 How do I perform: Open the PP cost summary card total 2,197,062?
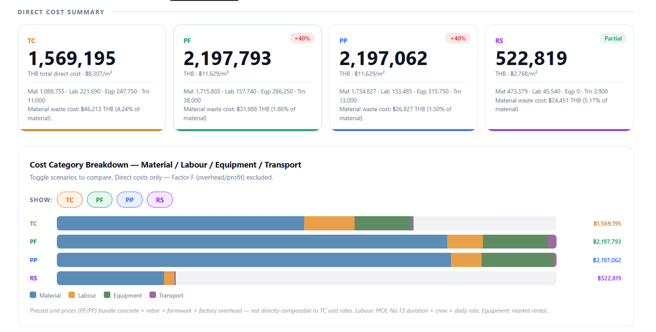(x=383, y=59)
